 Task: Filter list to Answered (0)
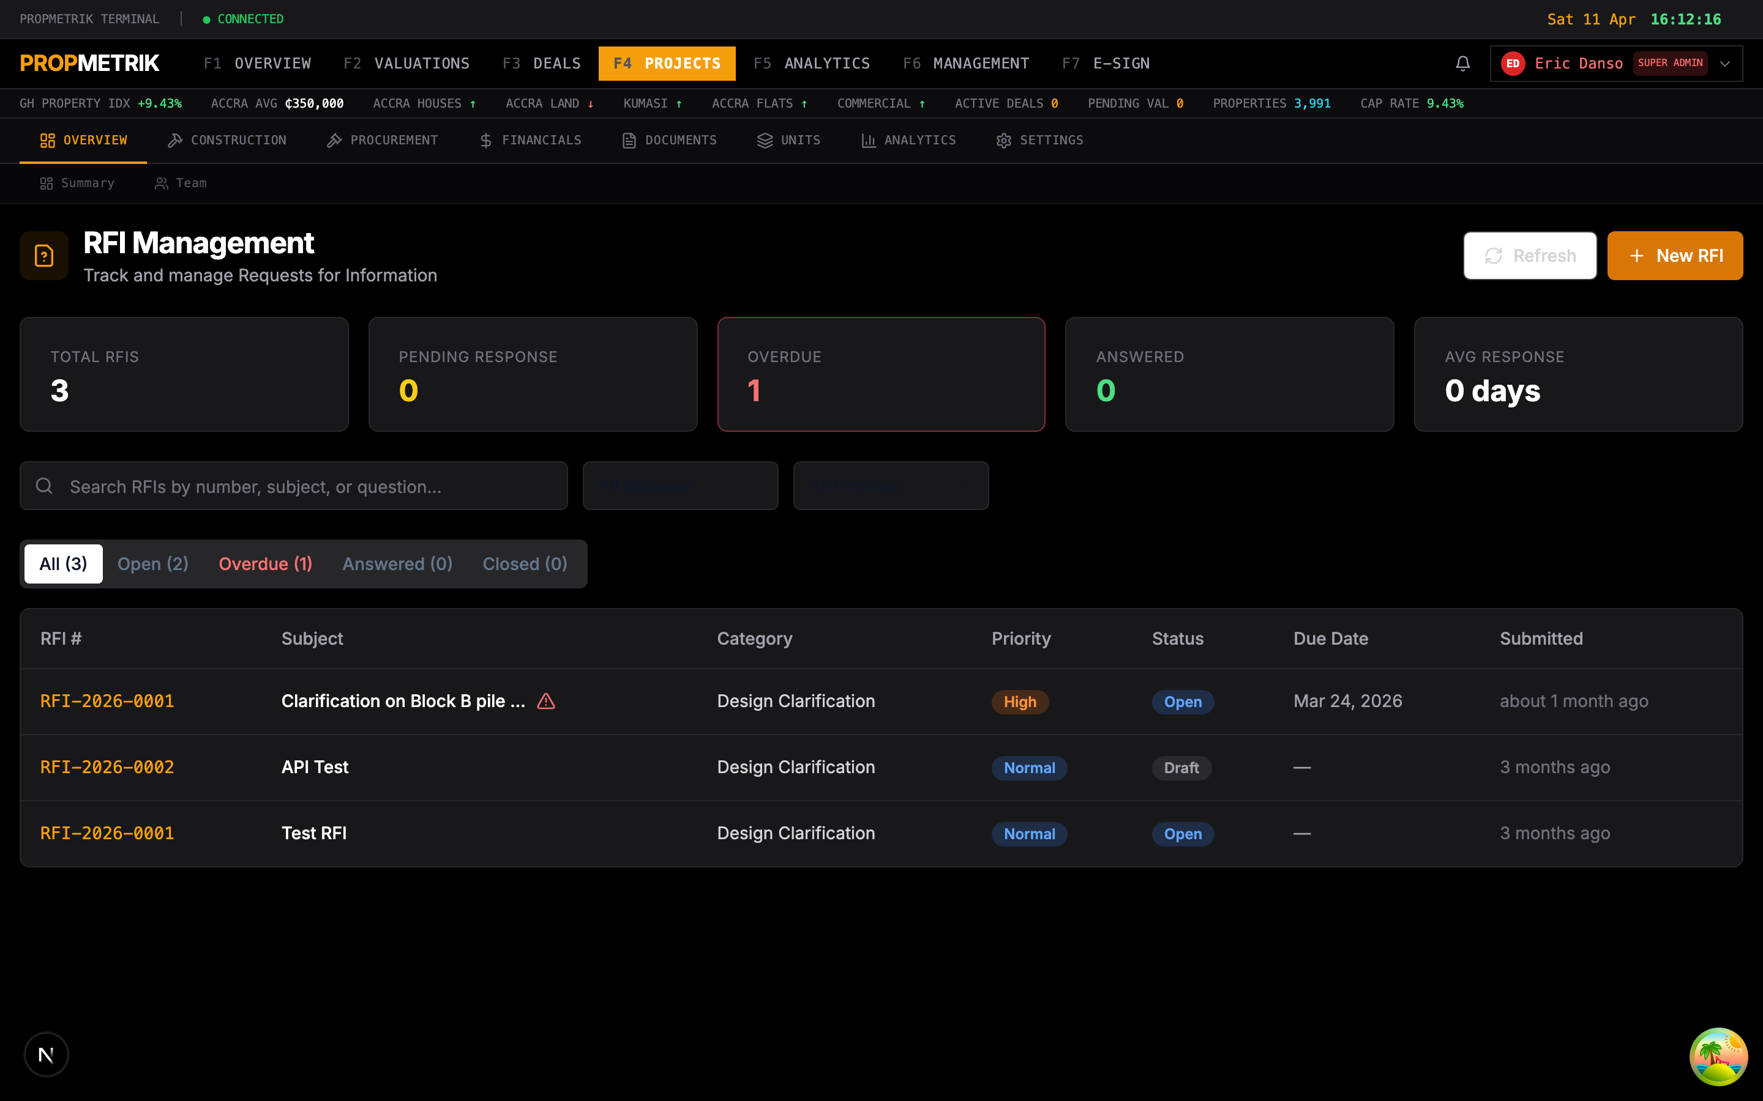point(398,563)
